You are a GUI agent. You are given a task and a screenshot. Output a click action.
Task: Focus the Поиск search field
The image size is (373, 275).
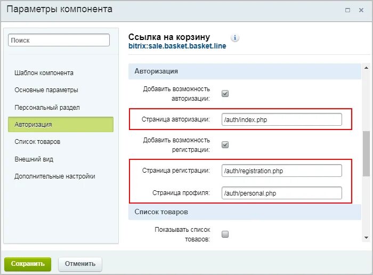tap(59, 40)
